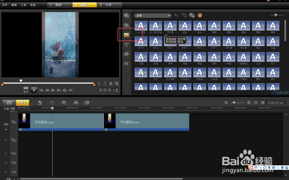Open the 文件 menu
The height and width of the screenshot is (180, 289).
5,5
